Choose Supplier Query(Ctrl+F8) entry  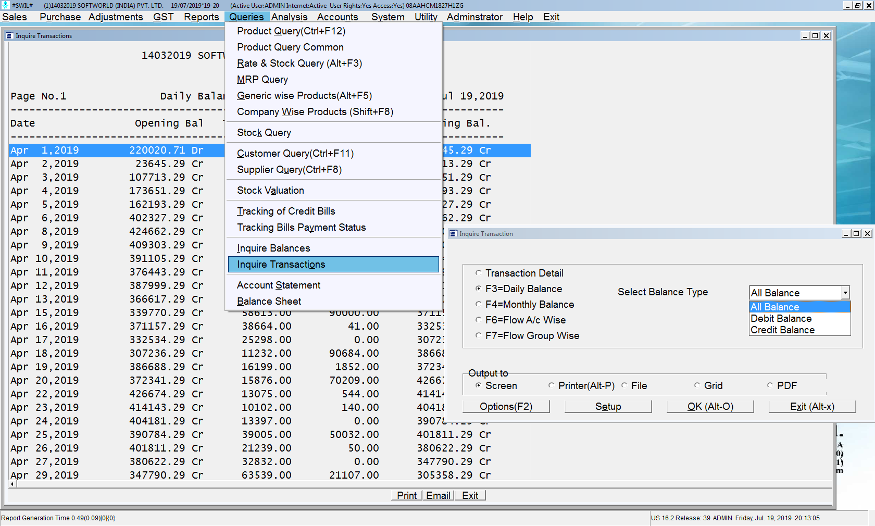coord(333,170)
